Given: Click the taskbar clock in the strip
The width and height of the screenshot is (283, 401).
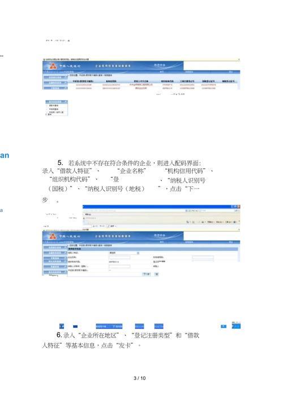Looking at the screenshot, I should click(236, 326).
